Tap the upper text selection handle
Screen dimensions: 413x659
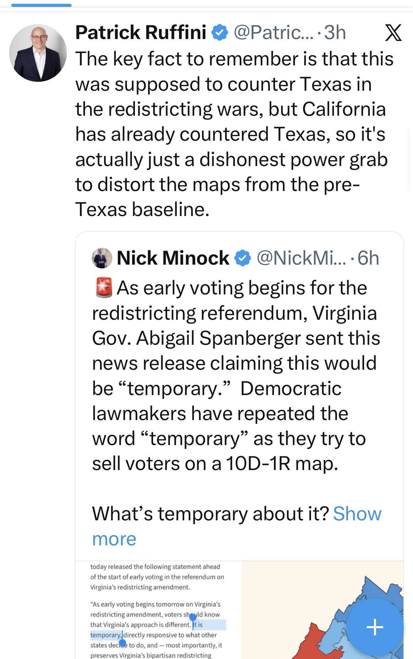(x=193, y=618)
